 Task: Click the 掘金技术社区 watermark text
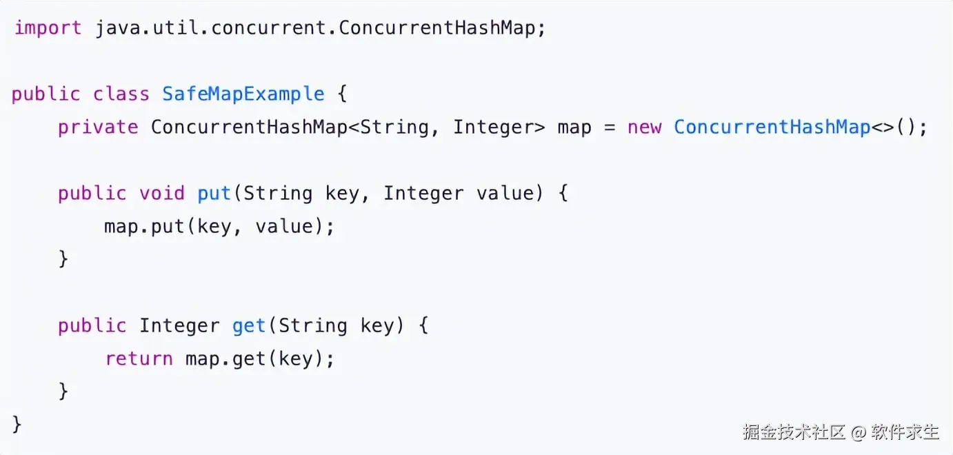tap(794, 432)
